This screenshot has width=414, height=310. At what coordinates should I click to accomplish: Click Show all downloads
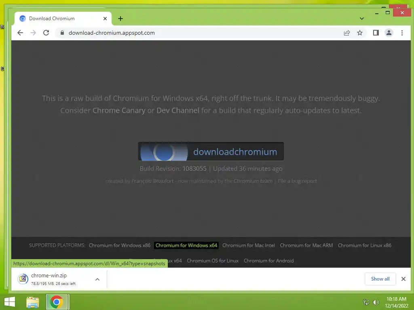click(x=380, y=279)
